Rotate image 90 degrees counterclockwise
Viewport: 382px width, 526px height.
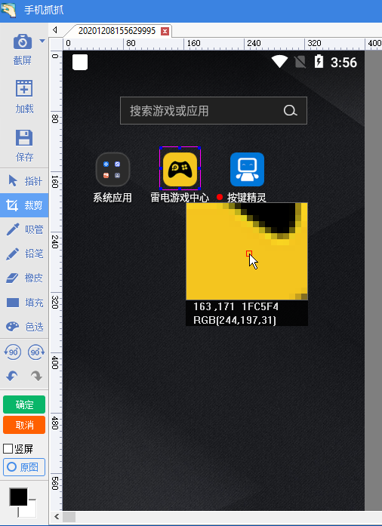12,352
